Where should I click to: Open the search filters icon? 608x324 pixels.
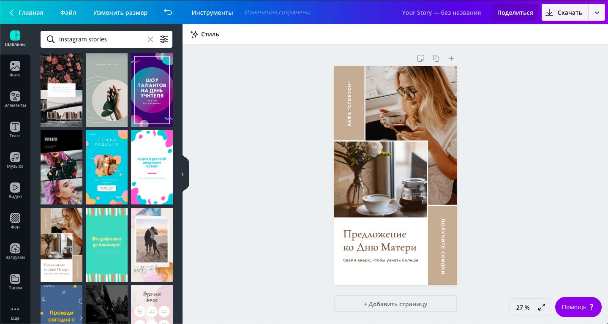coord(164,39)
